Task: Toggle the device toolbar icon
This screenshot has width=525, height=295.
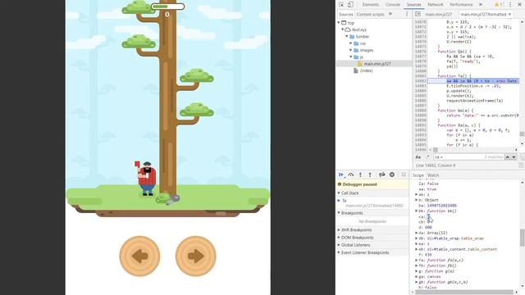Action: tap(350, 4)
